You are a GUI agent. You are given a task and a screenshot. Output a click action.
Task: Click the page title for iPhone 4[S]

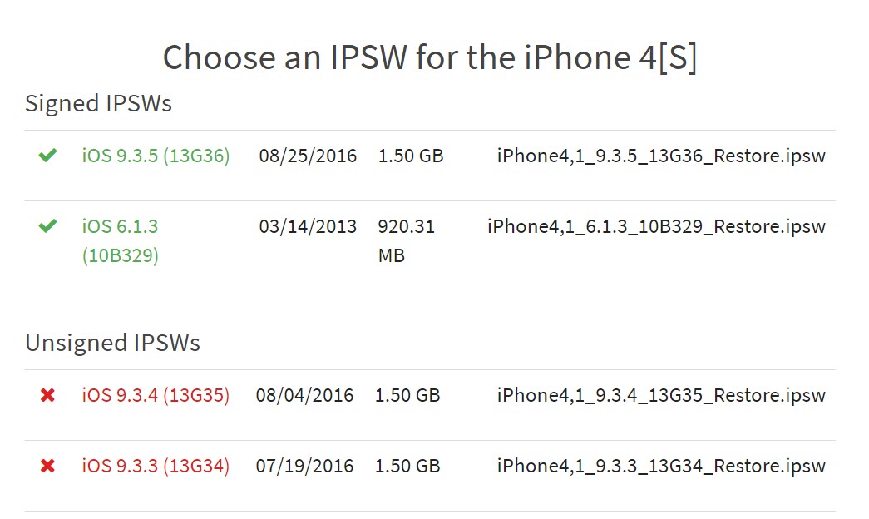click(x=432, y=57)
